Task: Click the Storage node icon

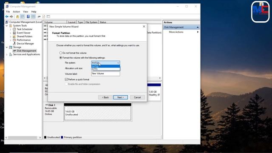Action: tap(11, 47)
